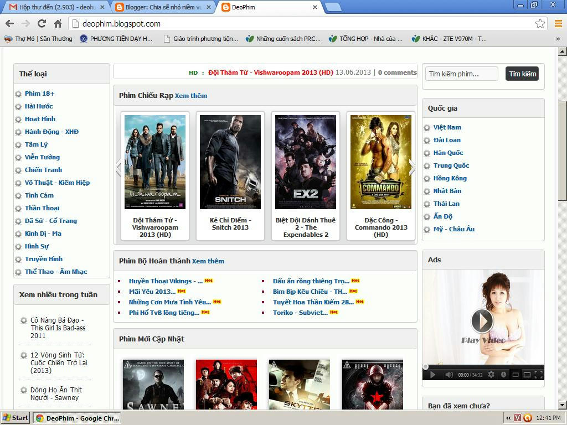Screen dimensions: 567x425
Task: Open video settings gear icon
Action: (x=491, y=375)
